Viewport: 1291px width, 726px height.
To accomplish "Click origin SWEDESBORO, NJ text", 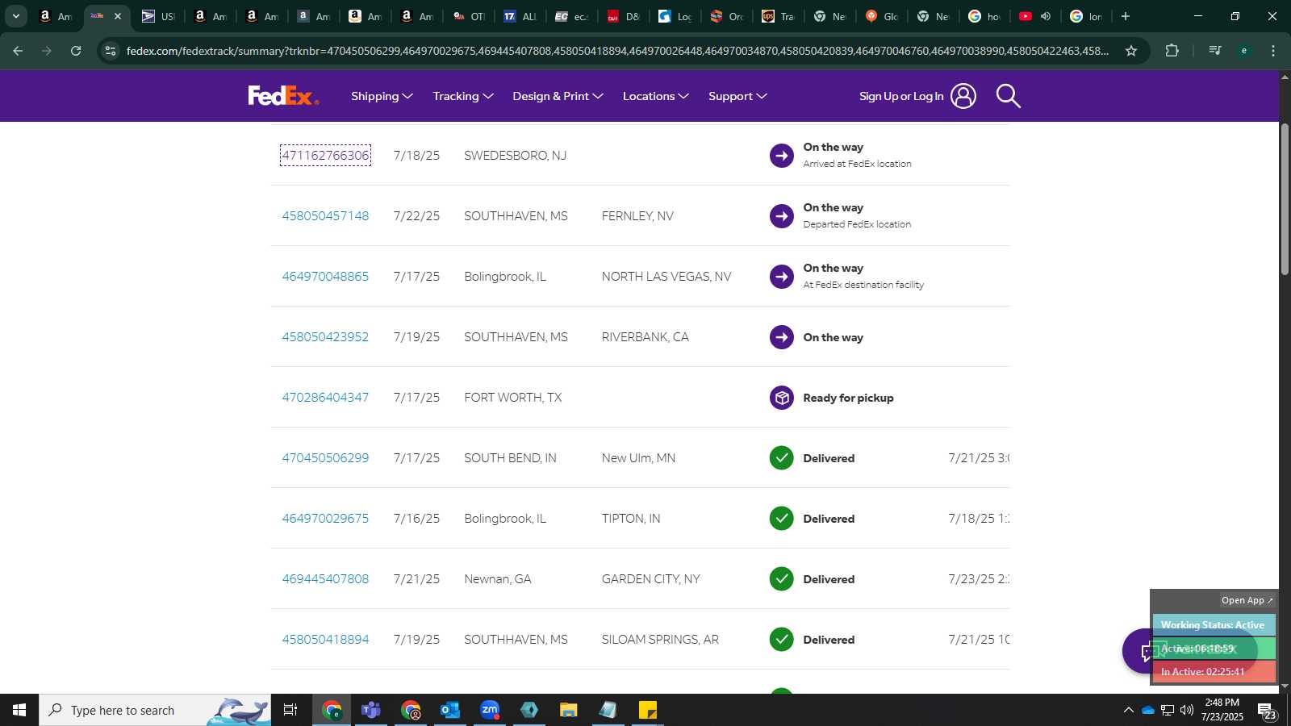I will (515, 156).
